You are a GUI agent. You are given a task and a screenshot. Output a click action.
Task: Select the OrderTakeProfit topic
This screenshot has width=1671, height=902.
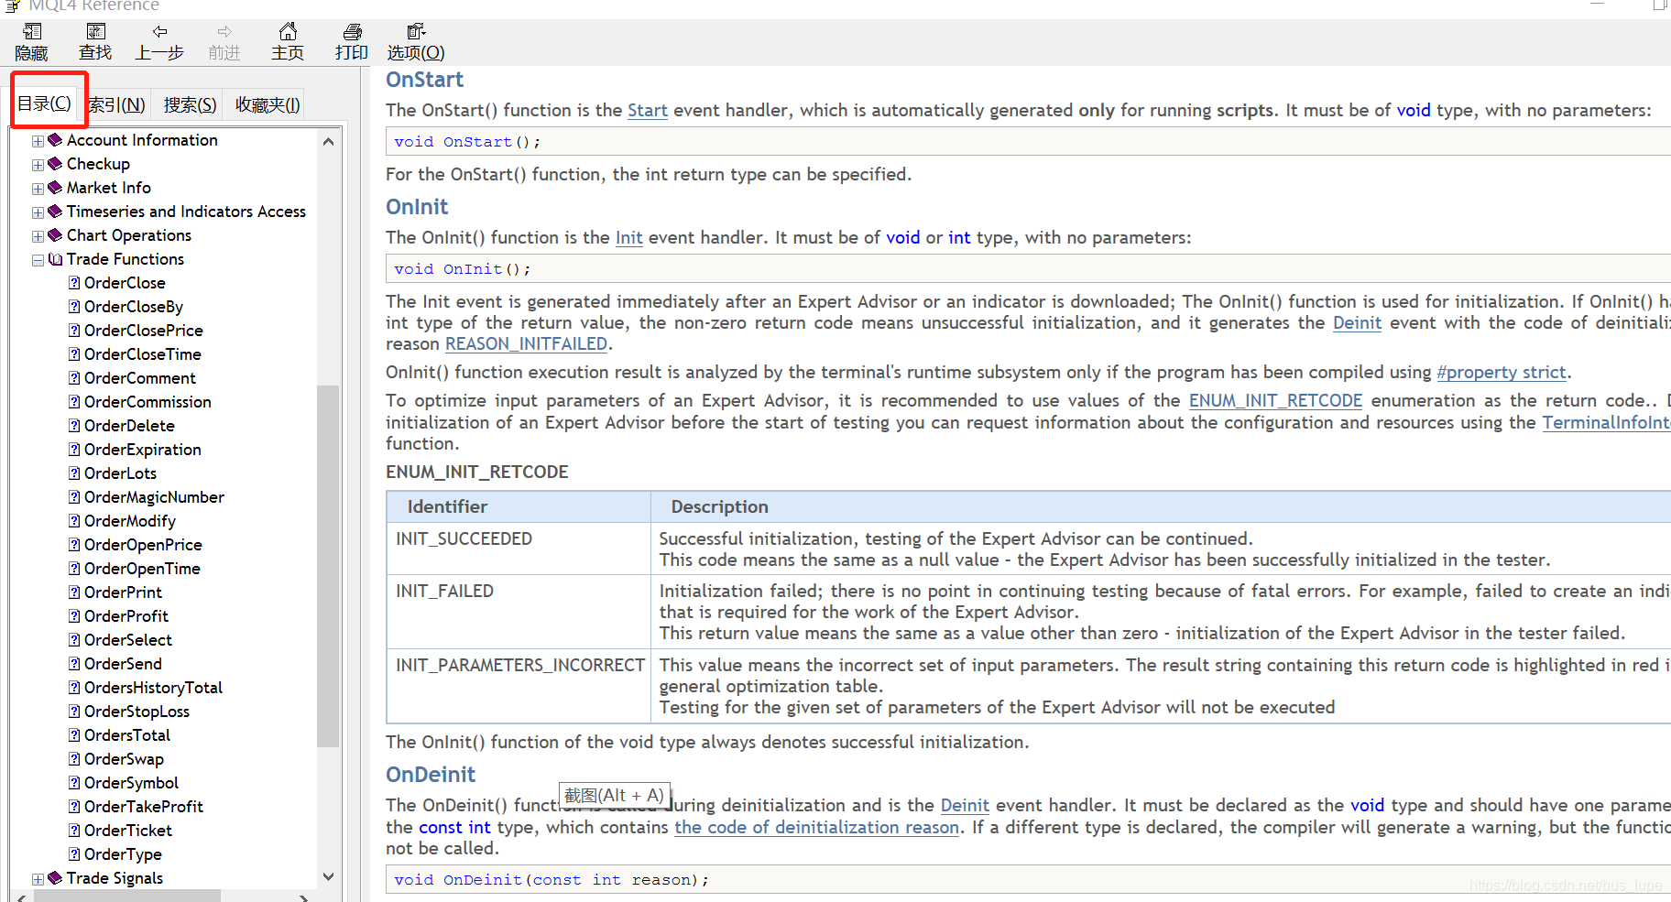pyautogui.click(x=144, y=807)
